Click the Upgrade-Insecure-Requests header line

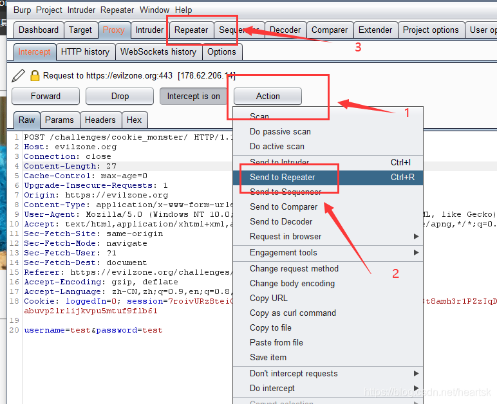pos(96,185)
